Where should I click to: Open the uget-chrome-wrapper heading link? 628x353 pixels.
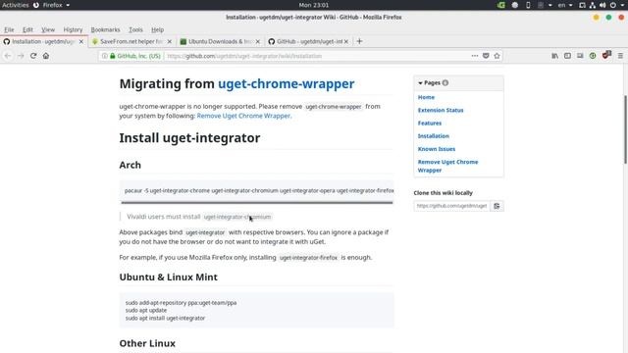point(286,83)
